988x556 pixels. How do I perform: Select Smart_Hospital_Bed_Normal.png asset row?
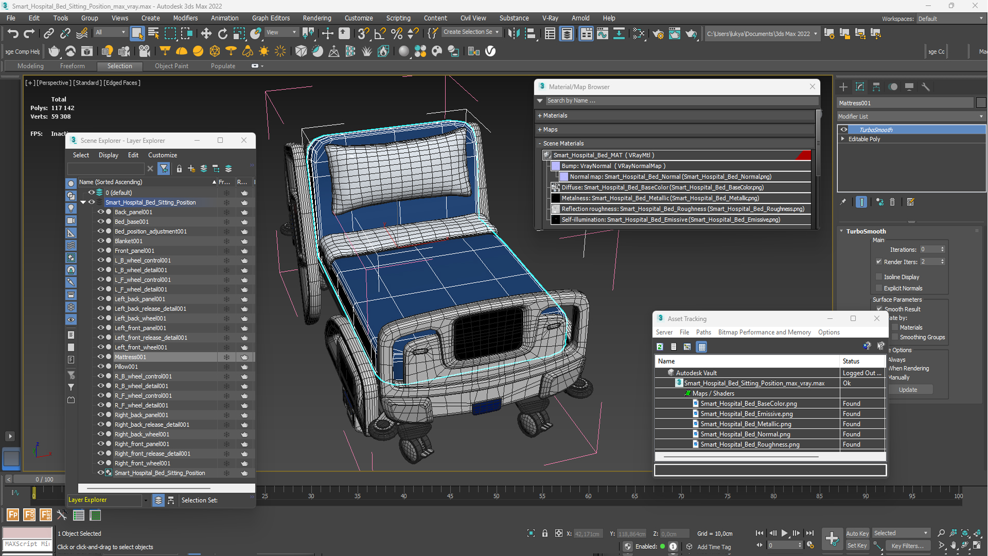770,434
